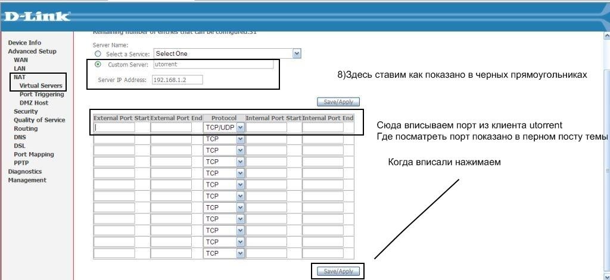Open Virtual Servers under NAT
Viewport: 610px width, 280px height.
(x=41, y=86)
